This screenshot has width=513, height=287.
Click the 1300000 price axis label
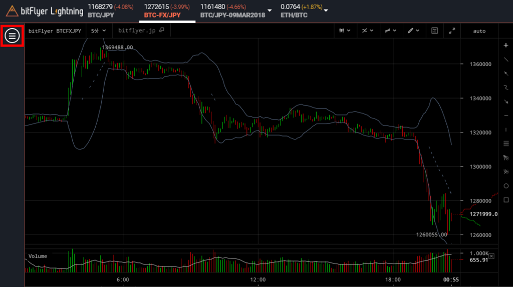click(x=480, y=166)
